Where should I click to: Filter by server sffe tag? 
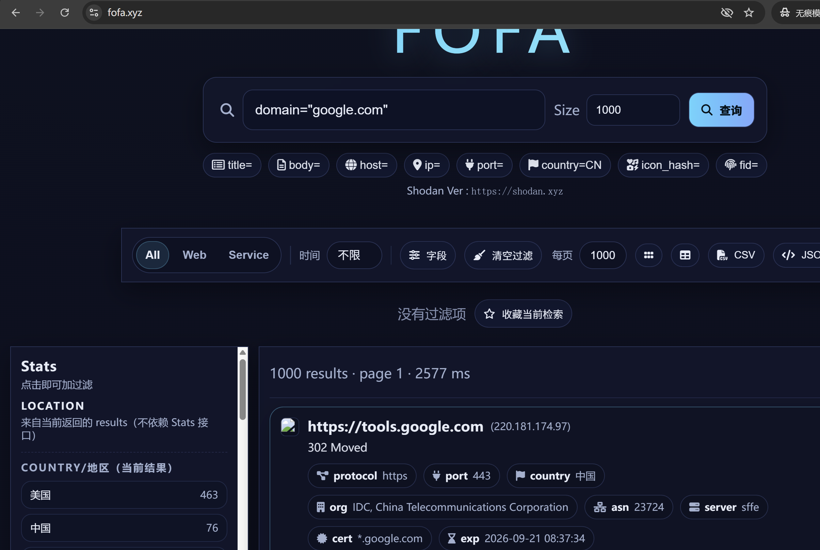tap(724, 507)
